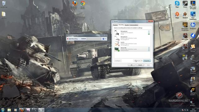
Task: Confirm the Sound dialog with OK
Action: 132,65
